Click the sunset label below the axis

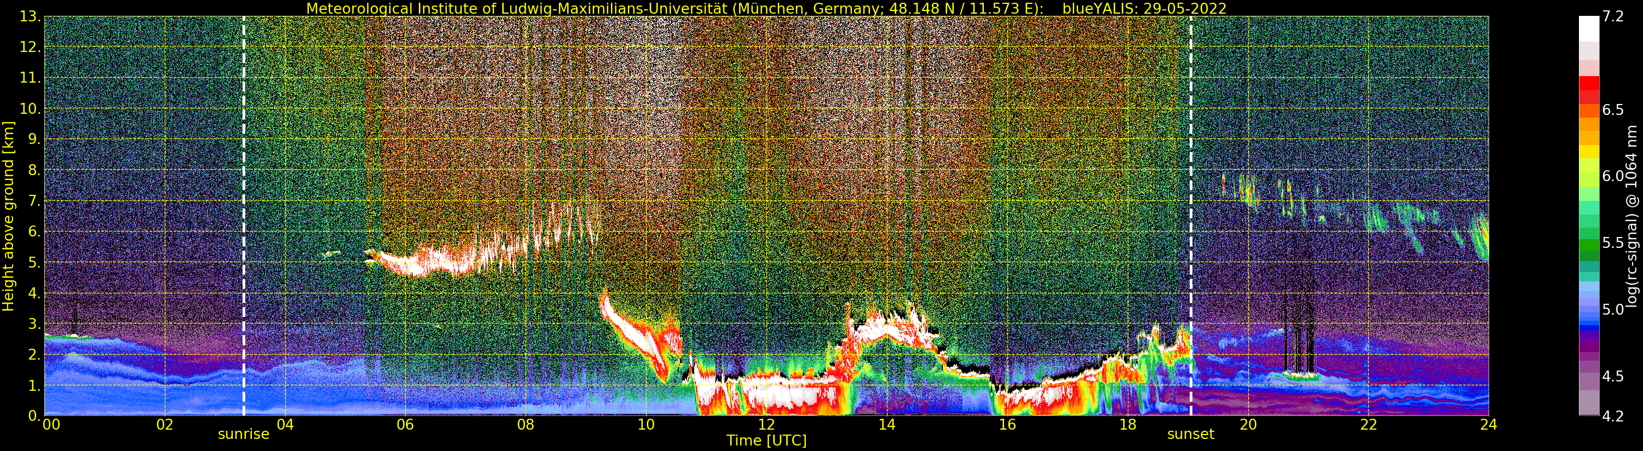(1190, 435)
